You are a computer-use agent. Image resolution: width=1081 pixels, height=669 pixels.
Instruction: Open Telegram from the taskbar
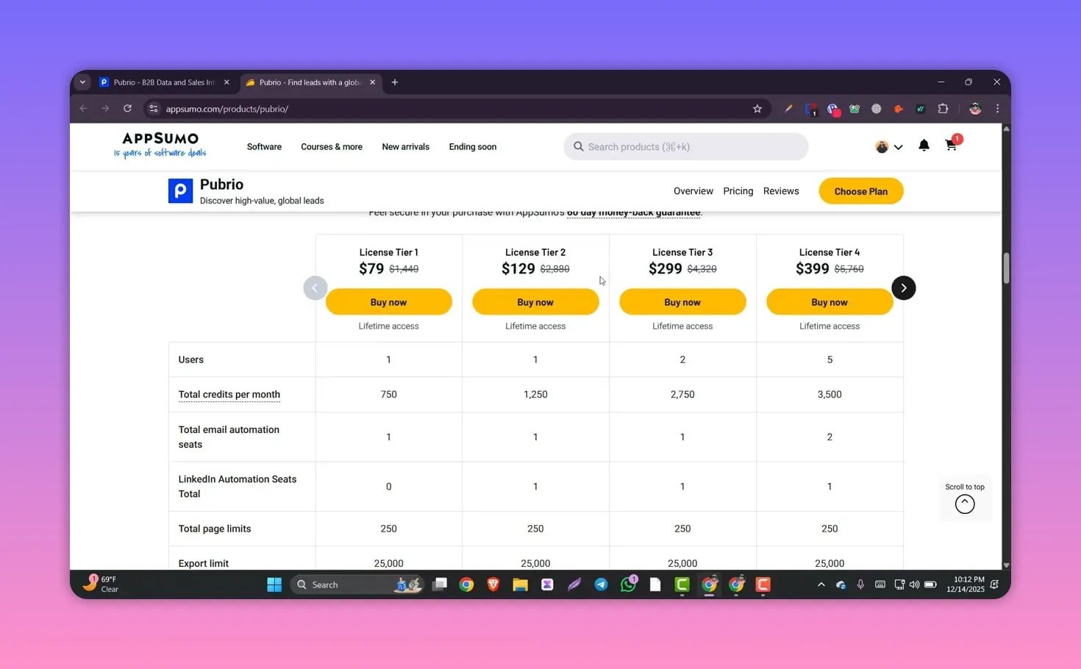(x=601, y=584)
